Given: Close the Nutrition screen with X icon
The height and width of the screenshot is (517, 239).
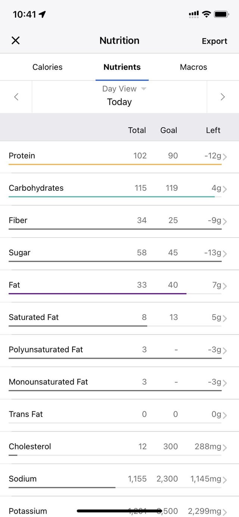Looking at the screenshot, I should tap(15, 41).
